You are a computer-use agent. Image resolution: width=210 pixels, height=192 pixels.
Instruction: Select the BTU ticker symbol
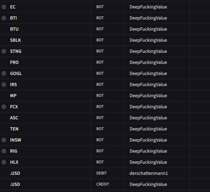(x=14, y=29)
